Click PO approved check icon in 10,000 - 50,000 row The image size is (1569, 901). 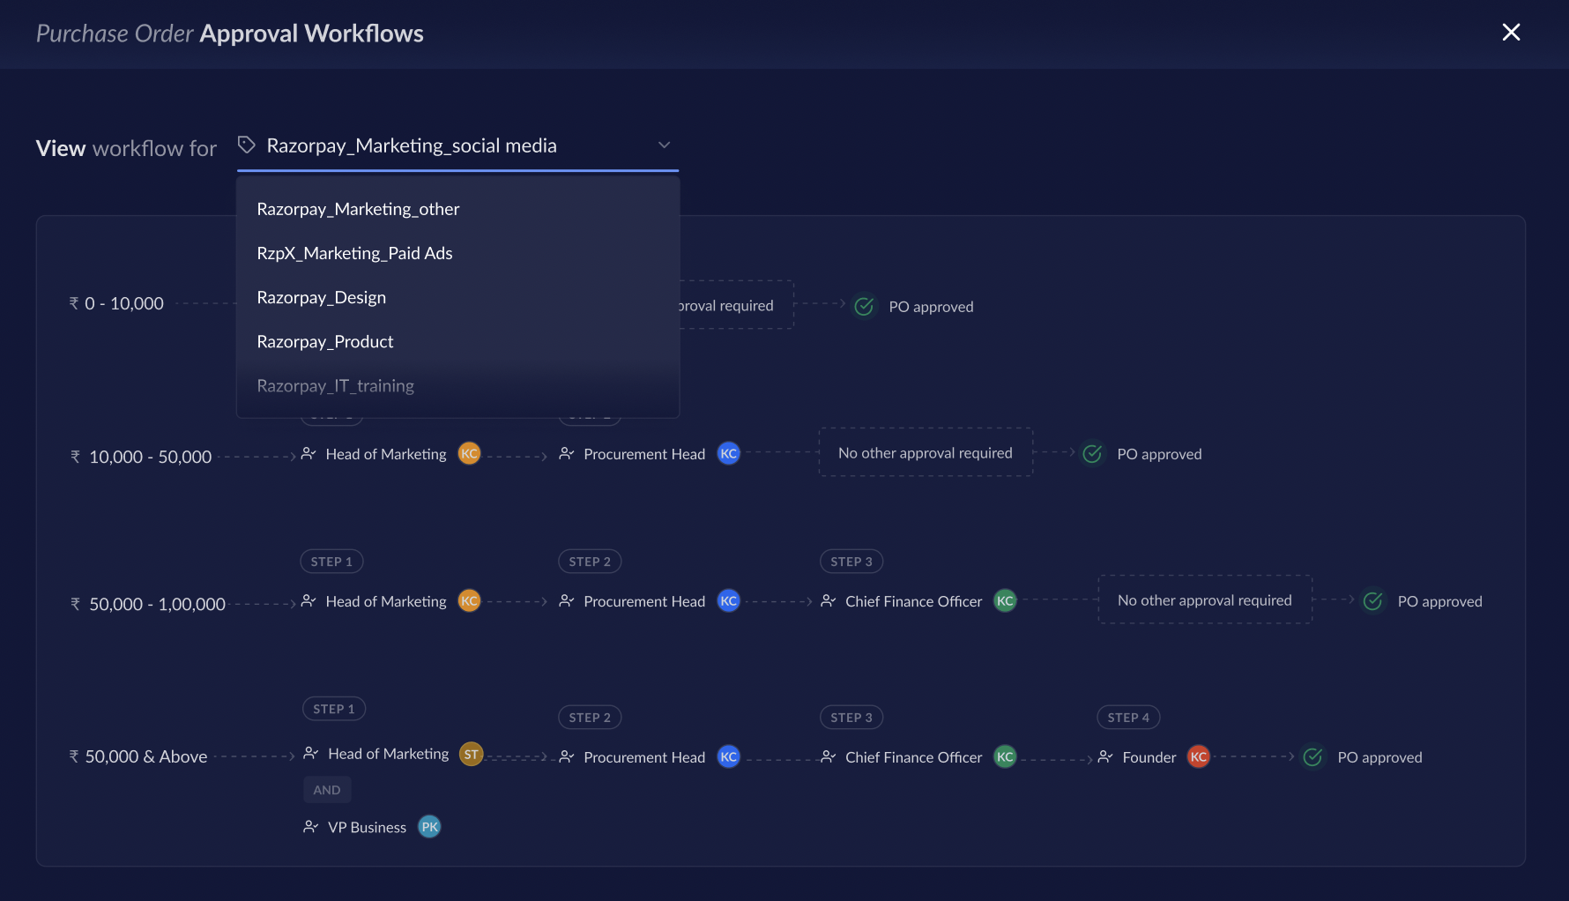tap(1092, 453)
